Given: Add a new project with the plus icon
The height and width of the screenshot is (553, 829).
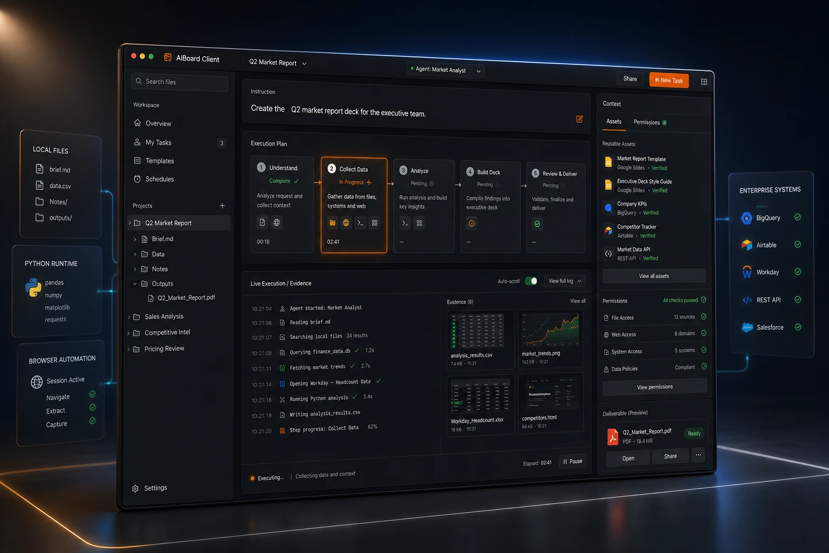Looking at the screenshot, I should tap(222, 206).
